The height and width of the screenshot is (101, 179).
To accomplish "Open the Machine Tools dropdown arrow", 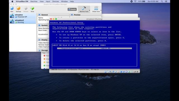I will [89, 10].
